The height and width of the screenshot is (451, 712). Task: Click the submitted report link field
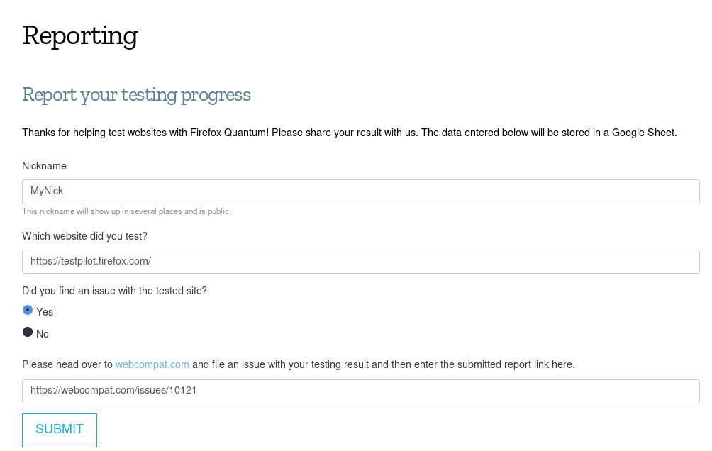[x=360, y=391]
